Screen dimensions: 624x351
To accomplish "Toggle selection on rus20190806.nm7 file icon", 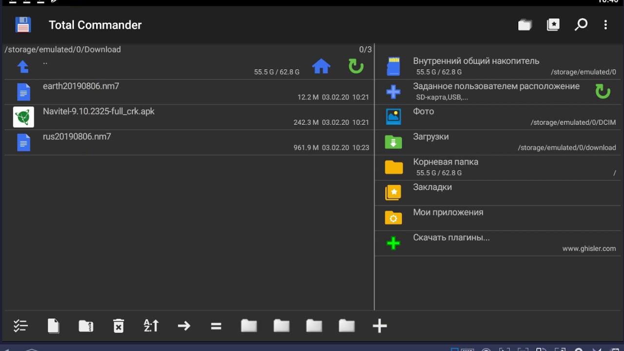I will (x=23, y=142).
